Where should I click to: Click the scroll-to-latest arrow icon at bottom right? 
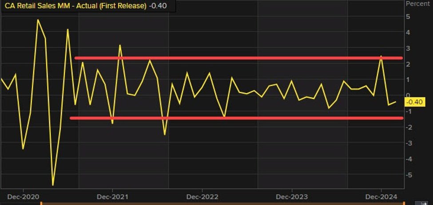423,203
